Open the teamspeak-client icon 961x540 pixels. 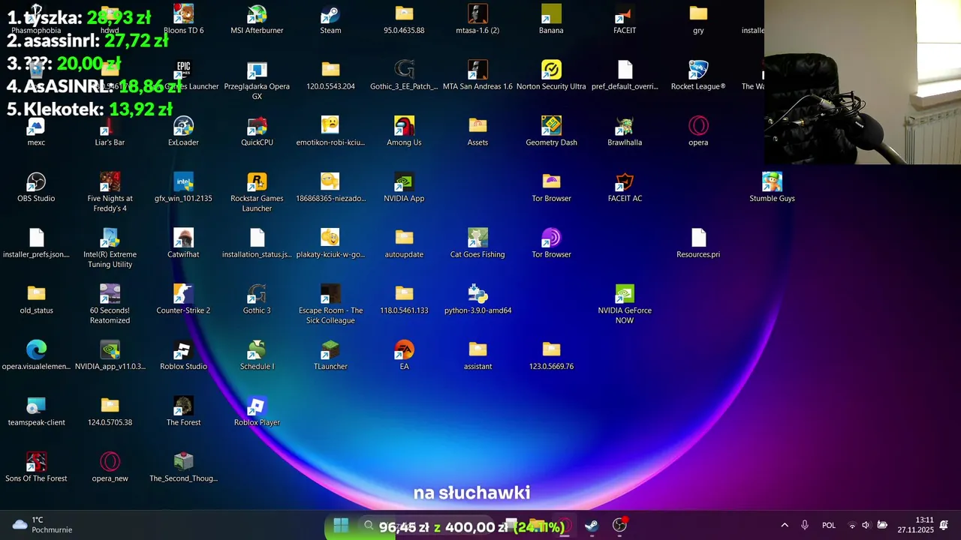[x=36, y=412]
